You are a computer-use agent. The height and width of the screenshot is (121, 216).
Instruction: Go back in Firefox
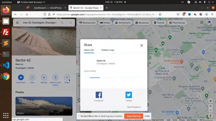pos(16,14)
